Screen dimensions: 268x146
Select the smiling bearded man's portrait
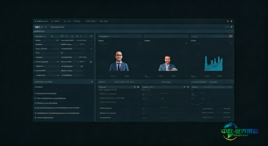pos(168,63)
